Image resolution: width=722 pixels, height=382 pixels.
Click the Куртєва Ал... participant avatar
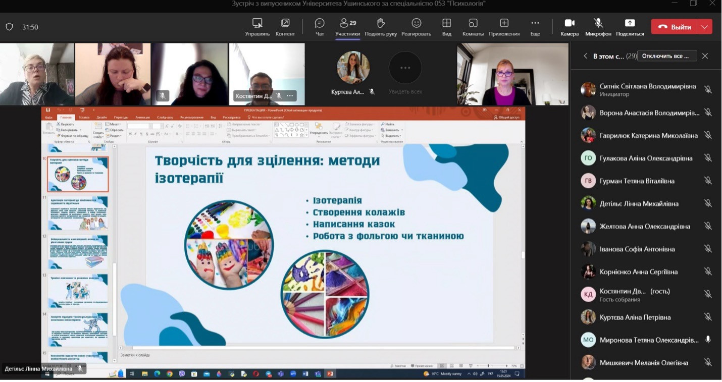(353, 67)
